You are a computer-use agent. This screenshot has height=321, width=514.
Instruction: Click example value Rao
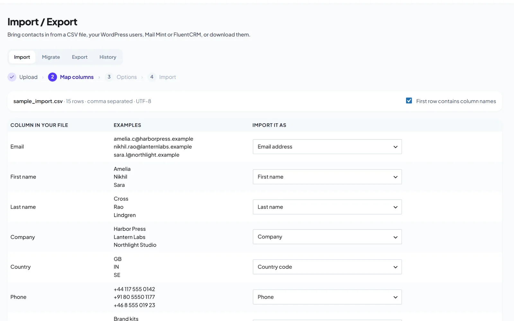(119, 207)
